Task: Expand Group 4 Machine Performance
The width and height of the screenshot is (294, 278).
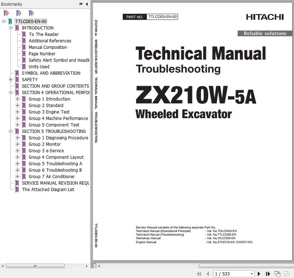Action: coord(18,119)
